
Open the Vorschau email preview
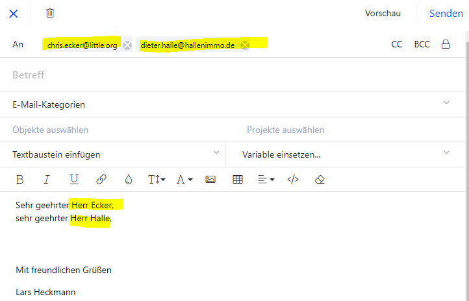tap(383, 13)
